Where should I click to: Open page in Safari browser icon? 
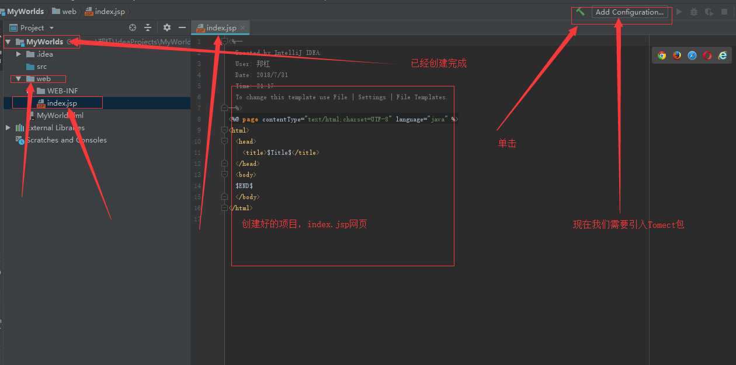692,55
